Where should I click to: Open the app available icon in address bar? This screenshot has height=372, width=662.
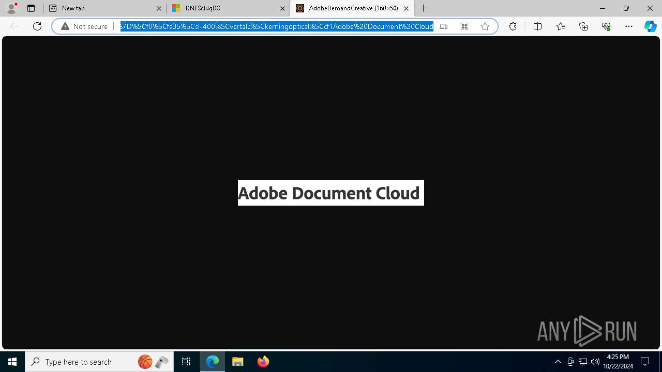464,26
